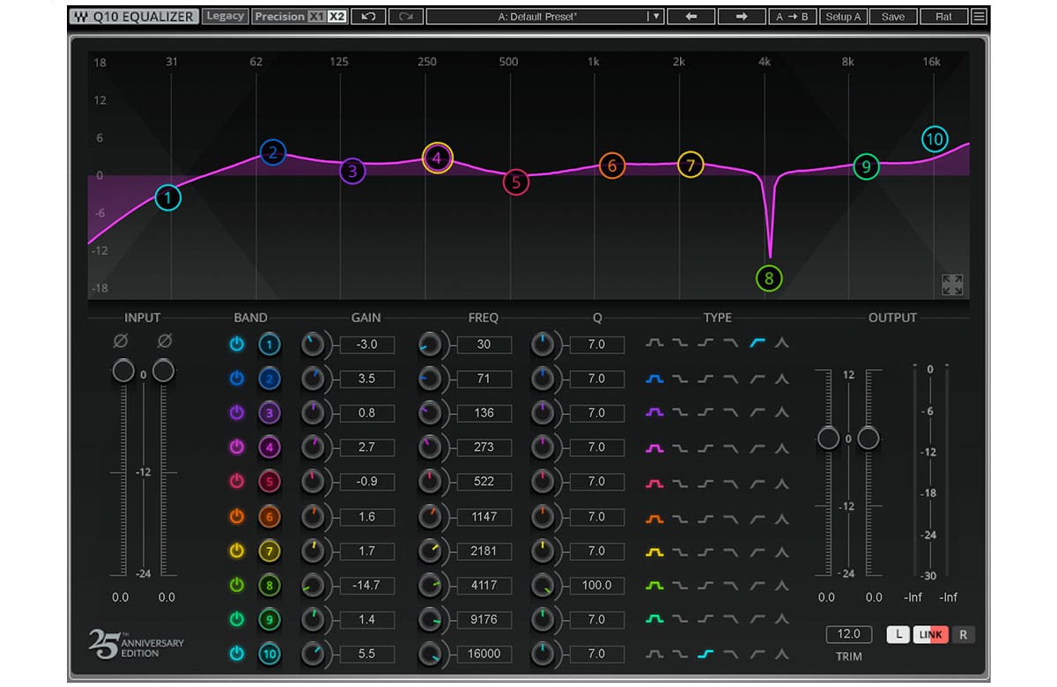Open the hamburger menu at top right

[x=979, y=16]
